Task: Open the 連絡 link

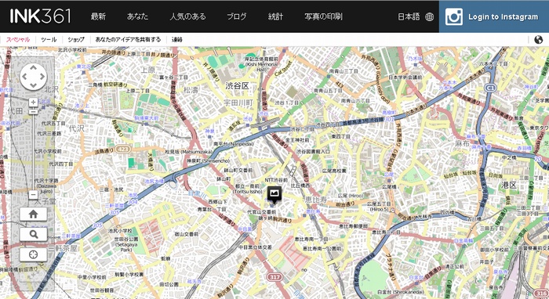Action: coord(177,39)
